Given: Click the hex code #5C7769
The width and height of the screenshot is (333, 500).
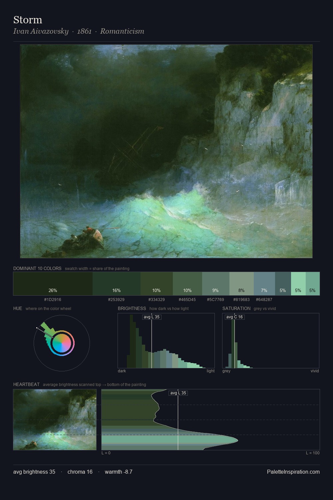Looking at the screenshot, I should tap(215, 300).
